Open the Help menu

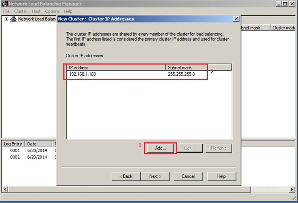(68, 11)
